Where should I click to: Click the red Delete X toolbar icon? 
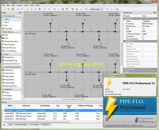point(40,9)
